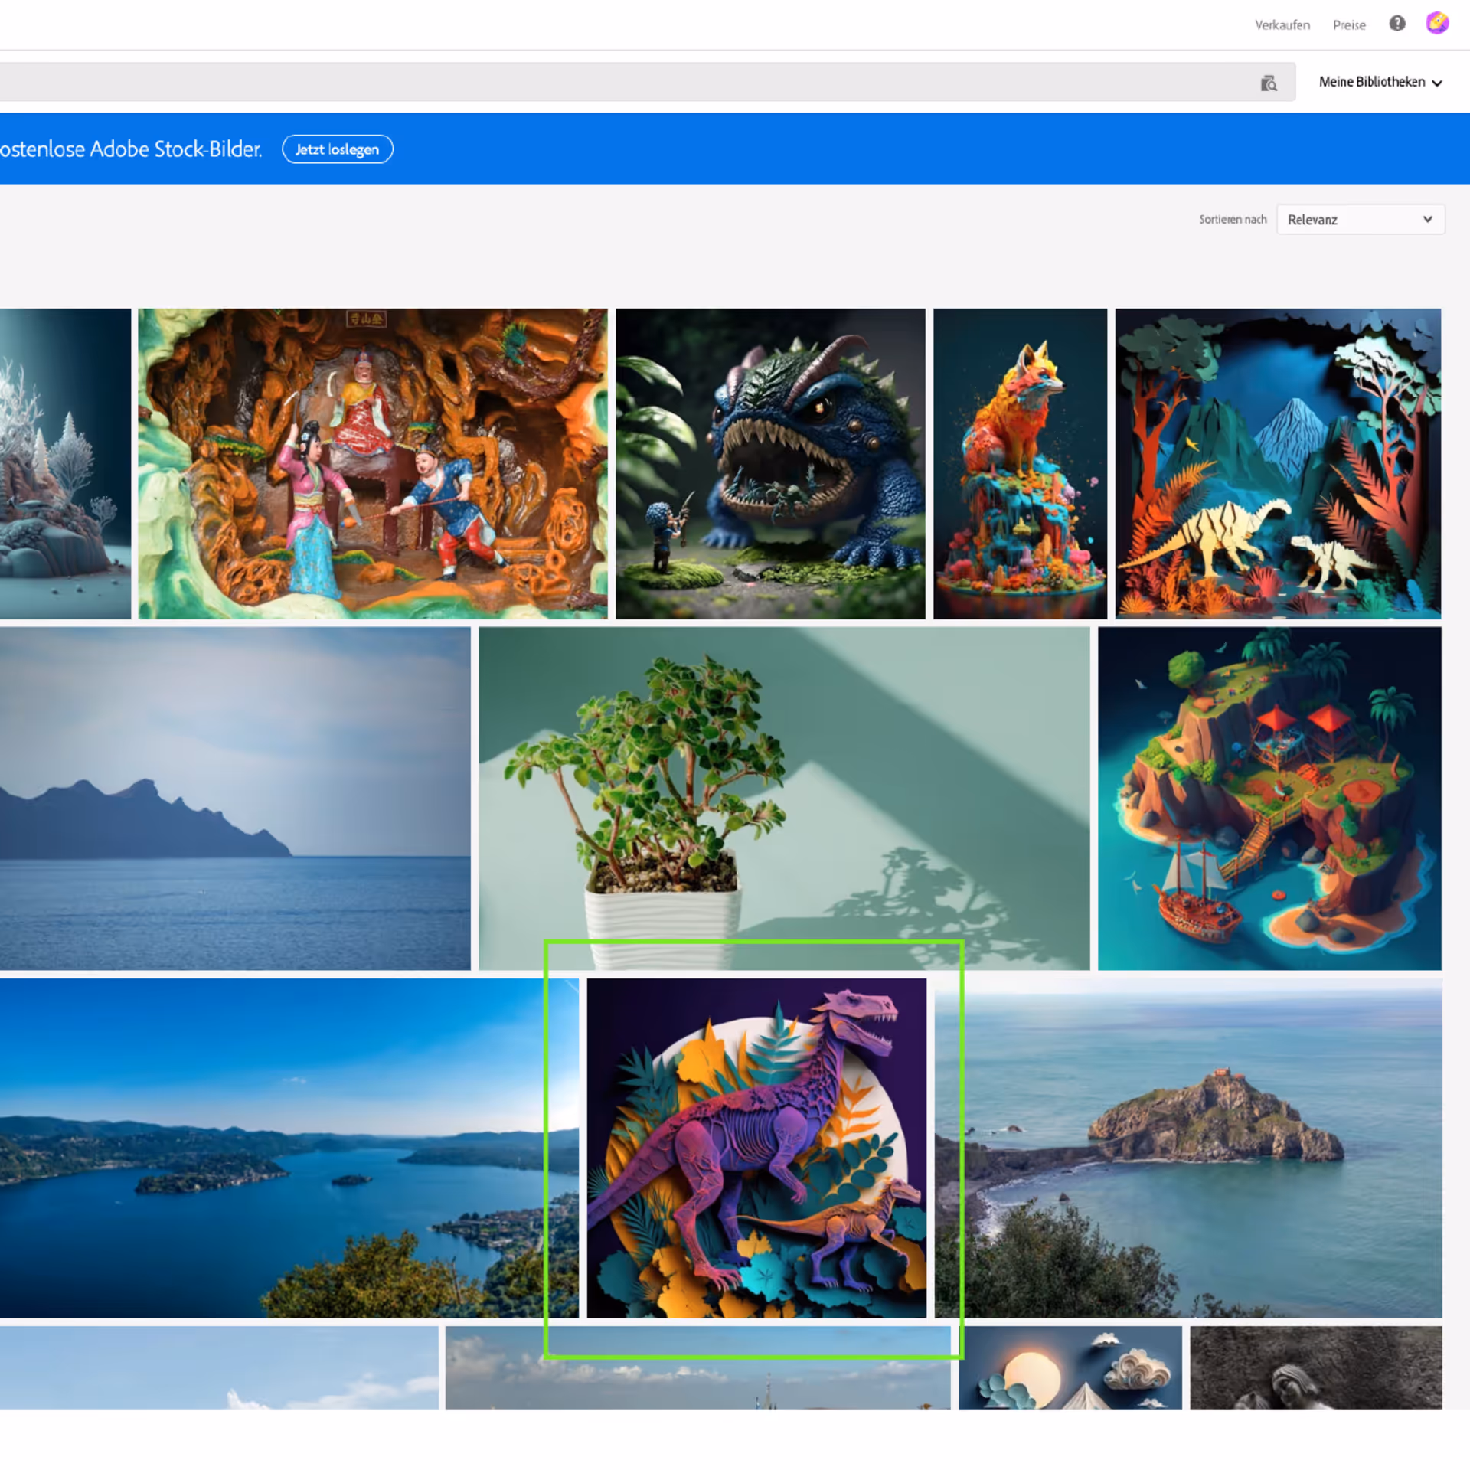Open the purple paper-cut dinosaur image
The width and height of the screenshot is (1470, 1470).
point(756,1148)
